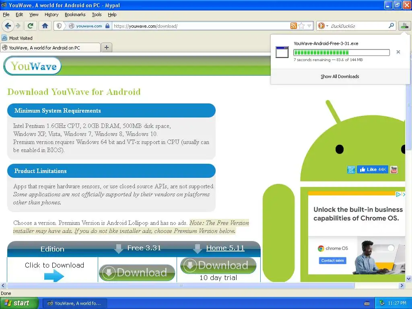Select the YouWave browser tab
412x309 pixels.
pos(50,47)
